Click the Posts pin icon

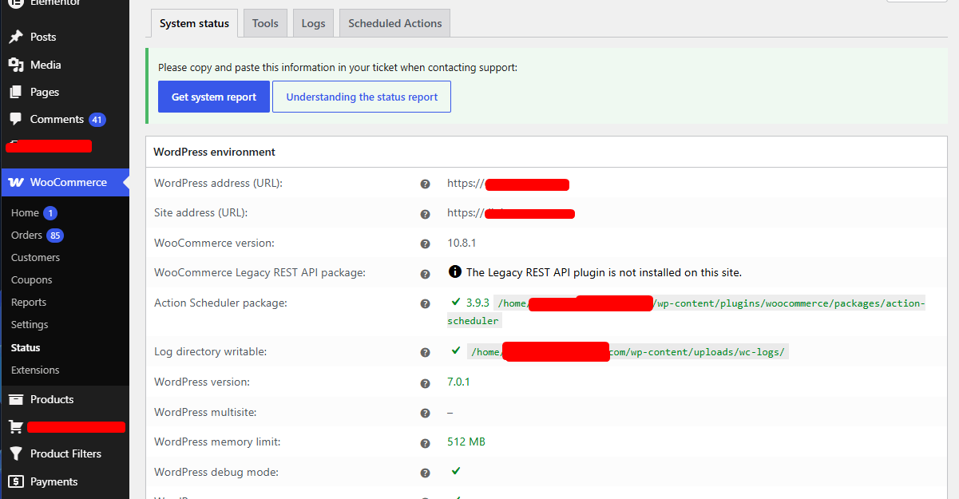[15, 37]
